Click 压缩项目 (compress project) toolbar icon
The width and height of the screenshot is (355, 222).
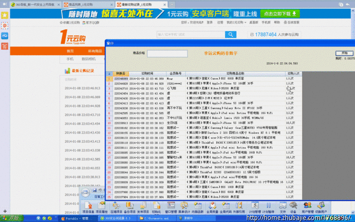tap(116, 207)
